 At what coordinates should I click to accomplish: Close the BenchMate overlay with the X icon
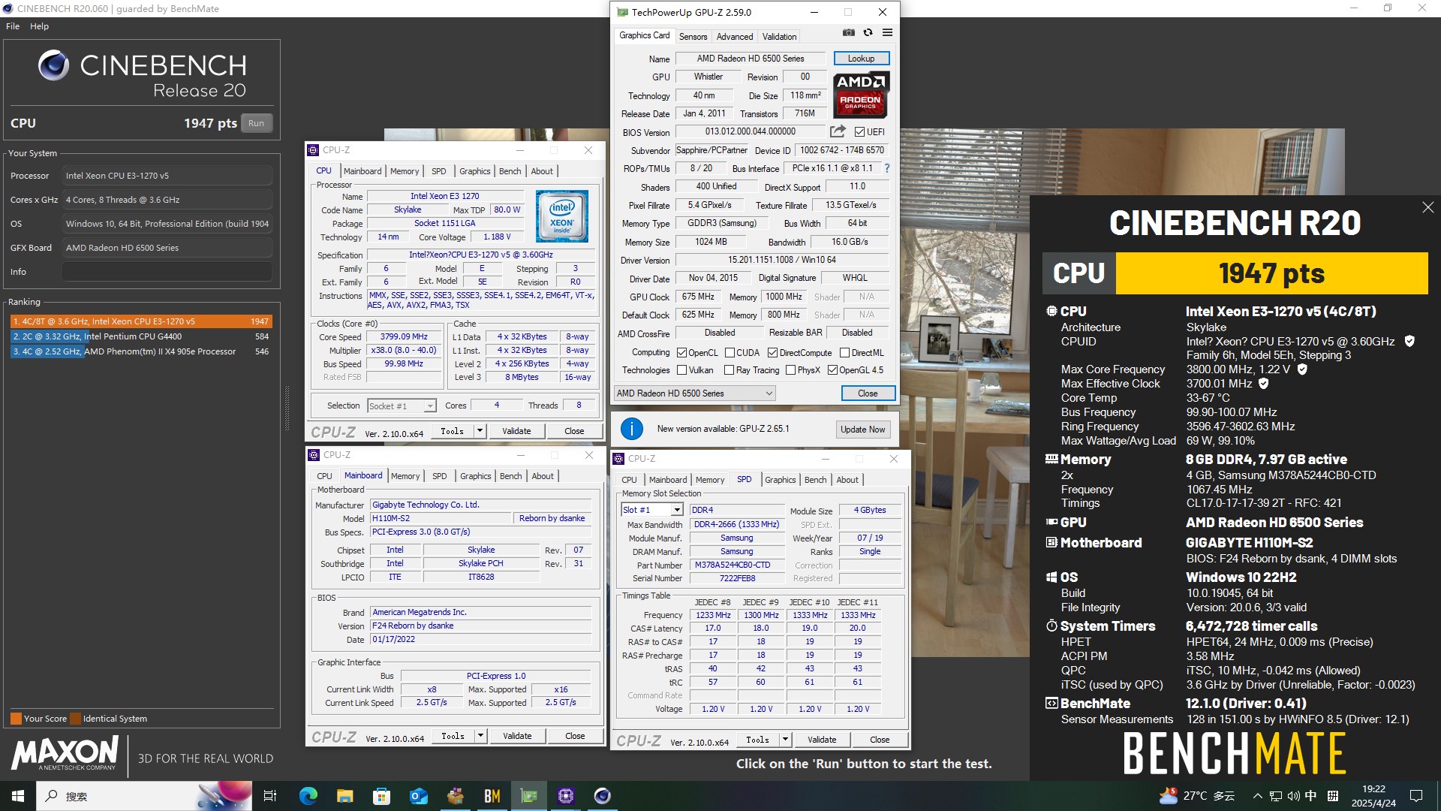coord(1427,207)
